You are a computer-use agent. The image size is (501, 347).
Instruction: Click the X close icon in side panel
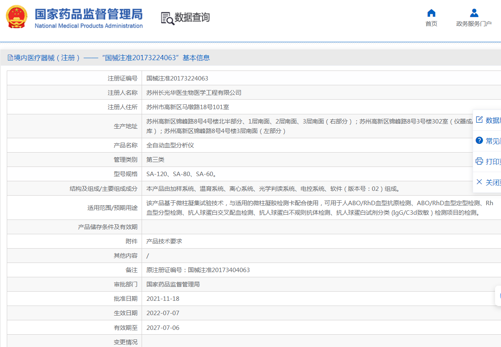[x=479, y=182]
